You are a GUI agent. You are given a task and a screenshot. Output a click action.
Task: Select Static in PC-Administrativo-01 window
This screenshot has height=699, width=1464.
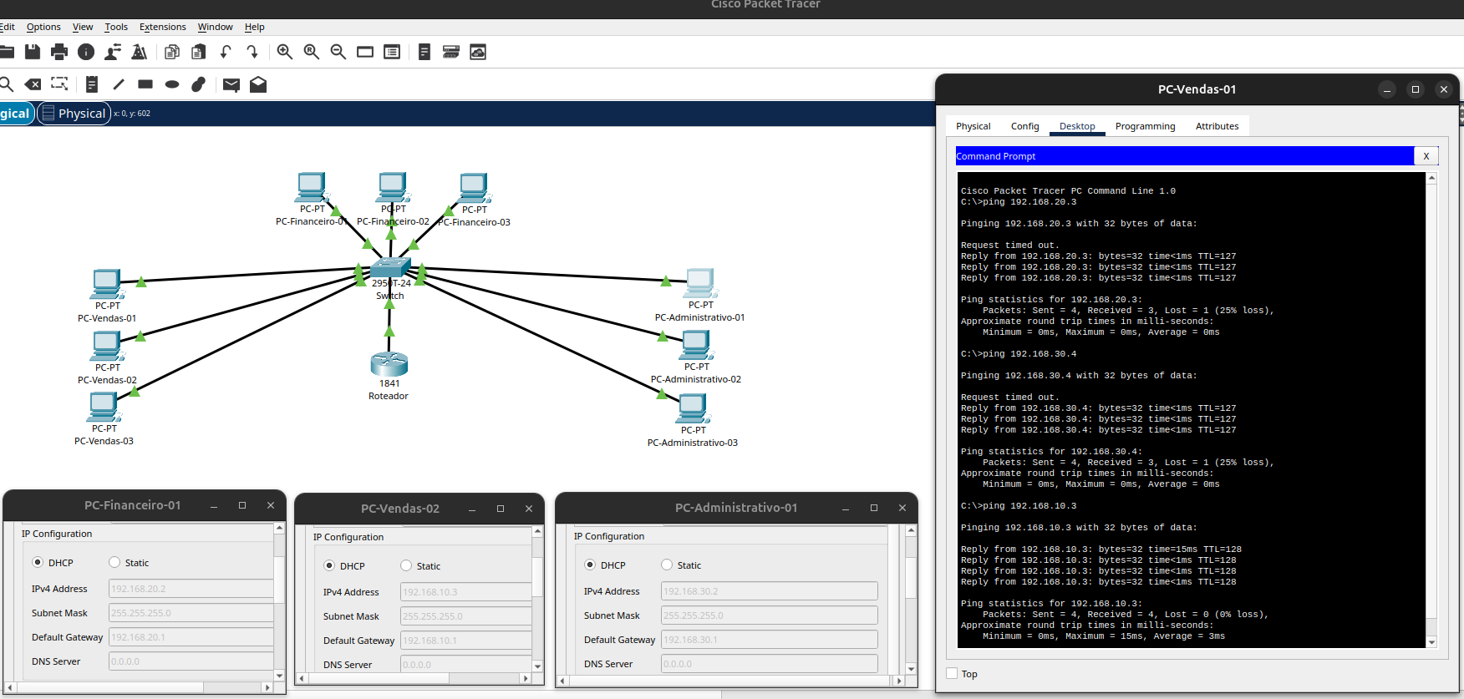tap(667, 565)
